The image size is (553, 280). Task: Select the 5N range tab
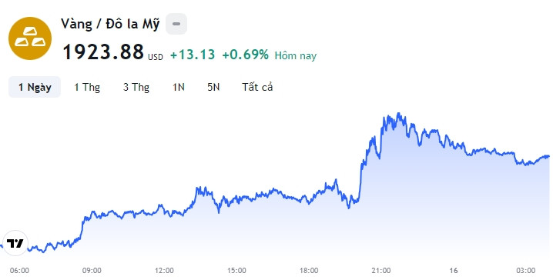point(213,87)
